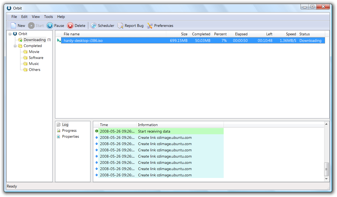Collapse the Orbit root tree node
The image size is (337, 197).
[10, 34]
